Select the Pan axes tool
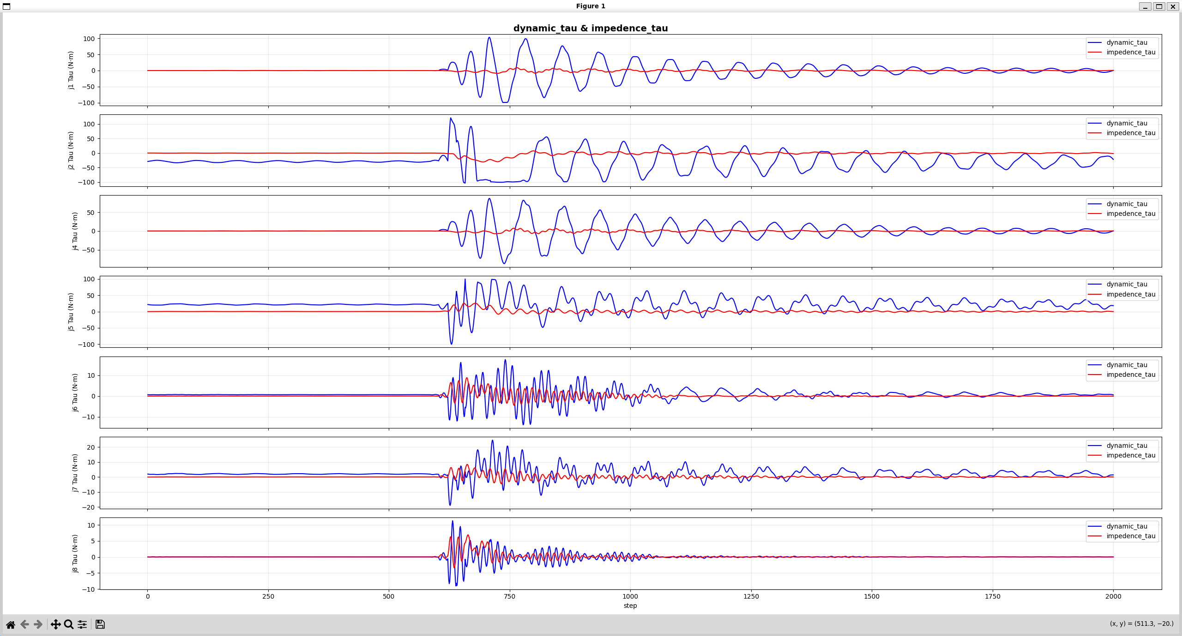1182x636 pixels. [x=55, y=624]
